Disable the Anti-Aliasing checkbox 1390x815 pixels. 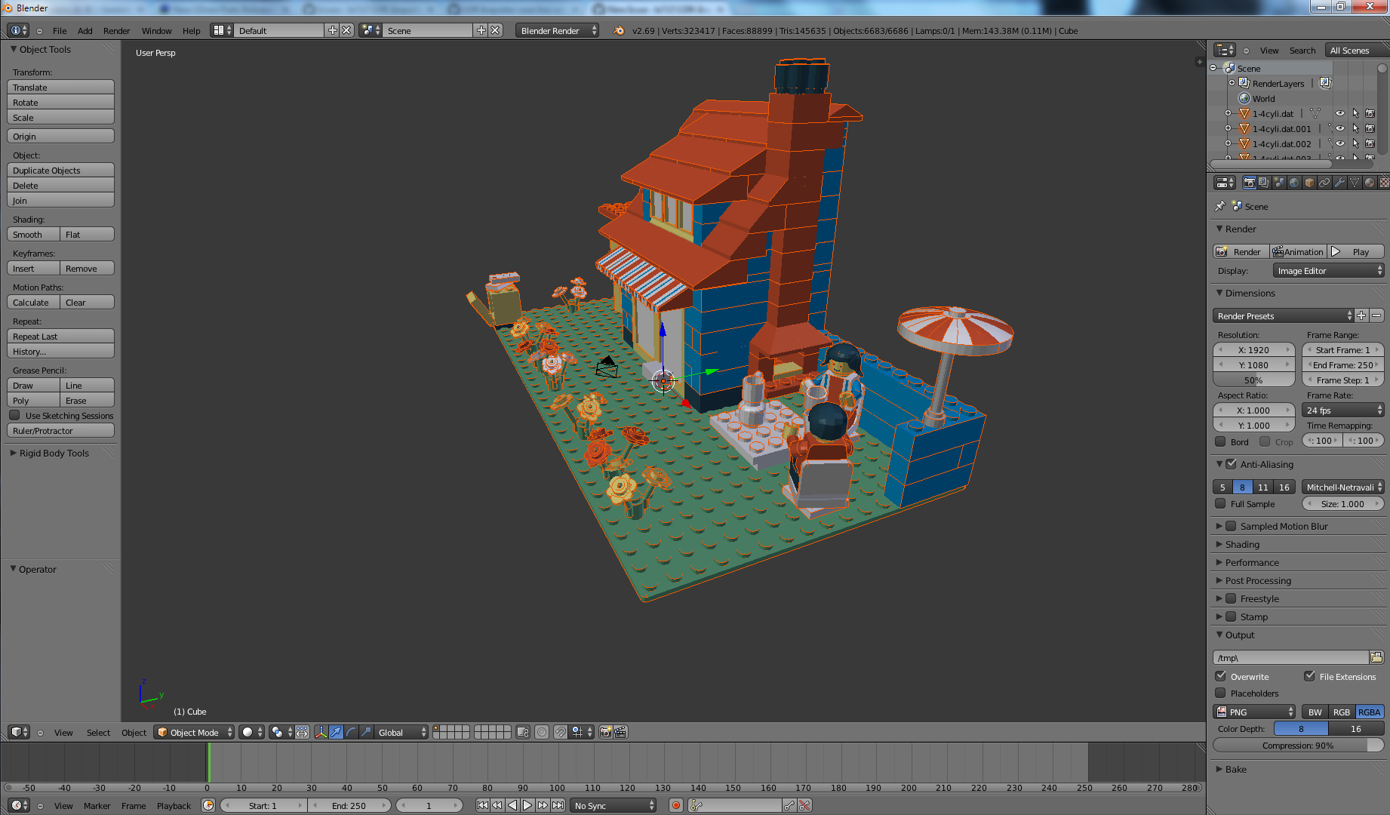1231,464
